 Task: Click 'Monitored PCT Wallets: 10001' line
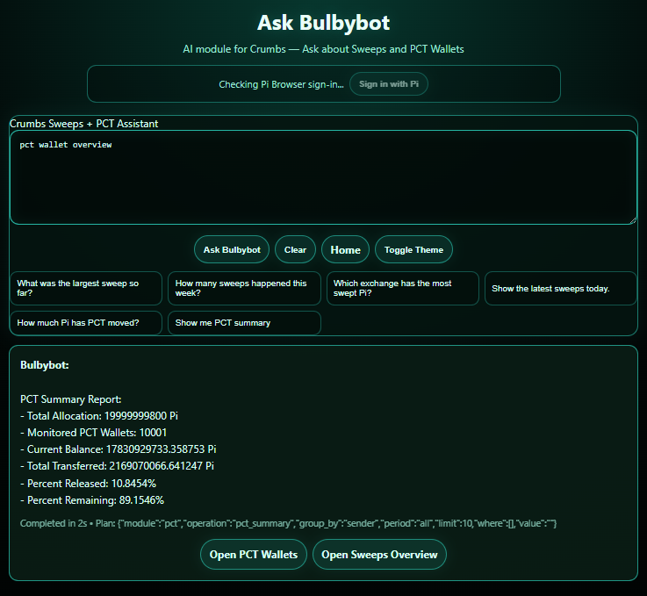click(94, 433)
